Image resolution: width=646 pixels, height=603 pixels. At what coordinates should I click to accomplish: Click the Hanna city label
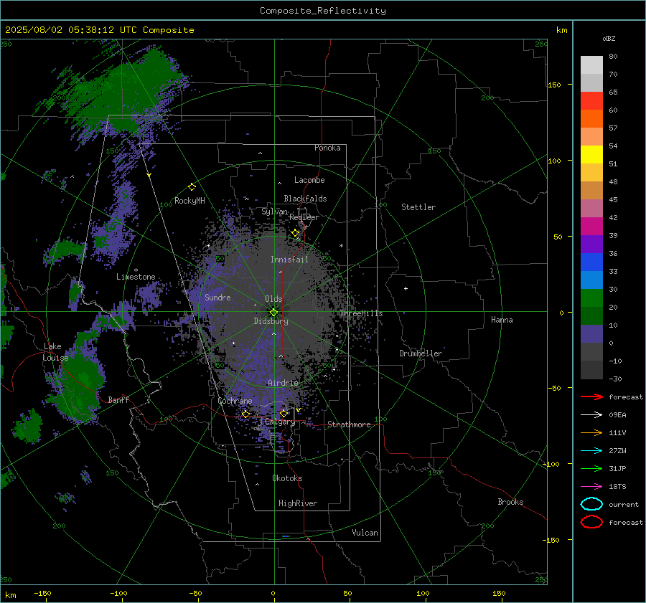pos(502,320)
